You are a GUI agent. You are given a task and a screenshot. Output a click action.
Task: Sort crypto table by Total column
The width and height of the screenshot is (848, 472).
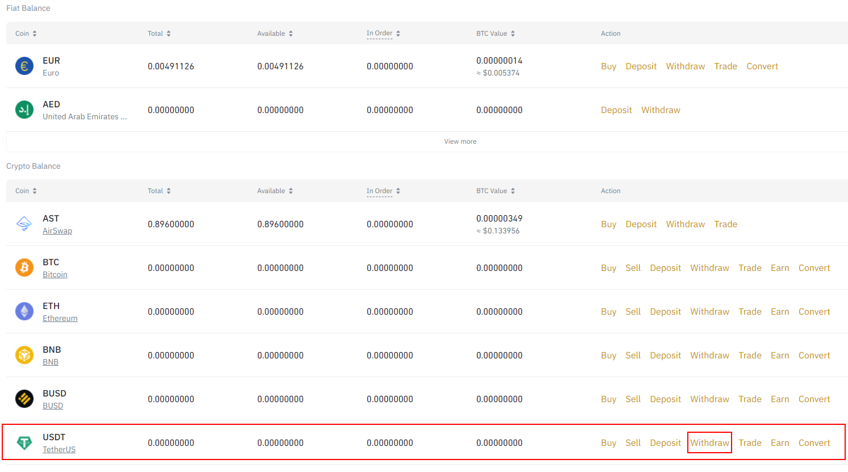(159, 191)
